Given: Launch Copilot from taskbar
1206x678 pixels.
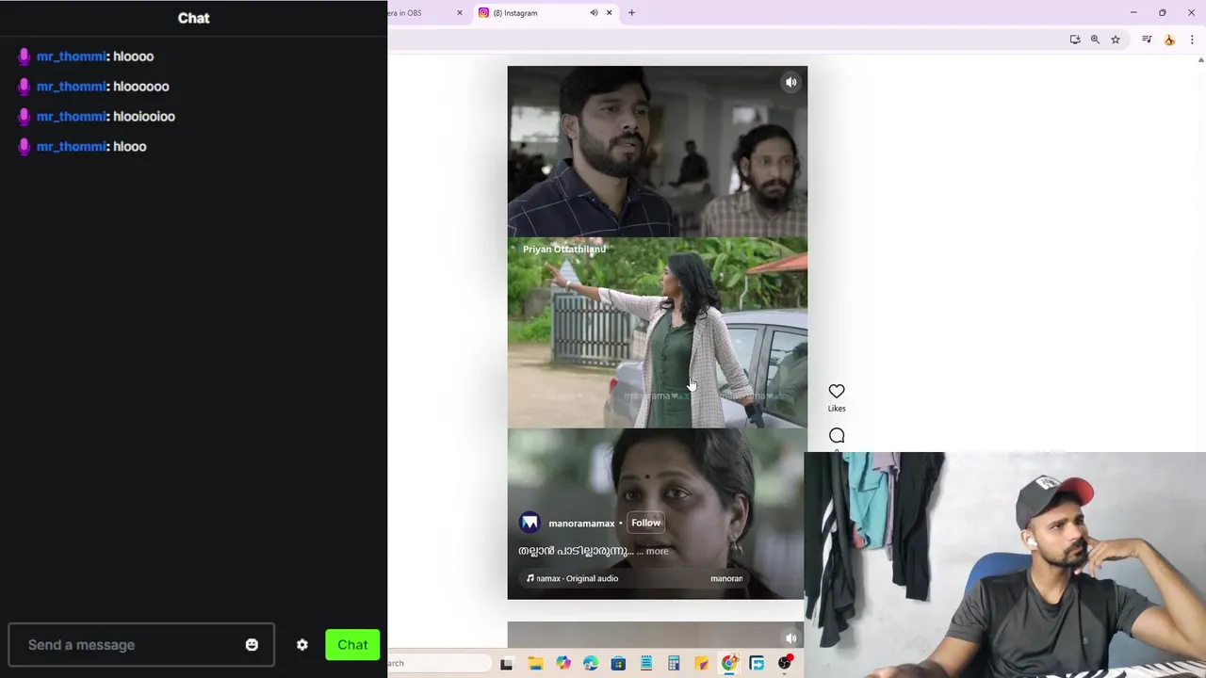Looking at the screenshot, I should click(x=563, y=664).
